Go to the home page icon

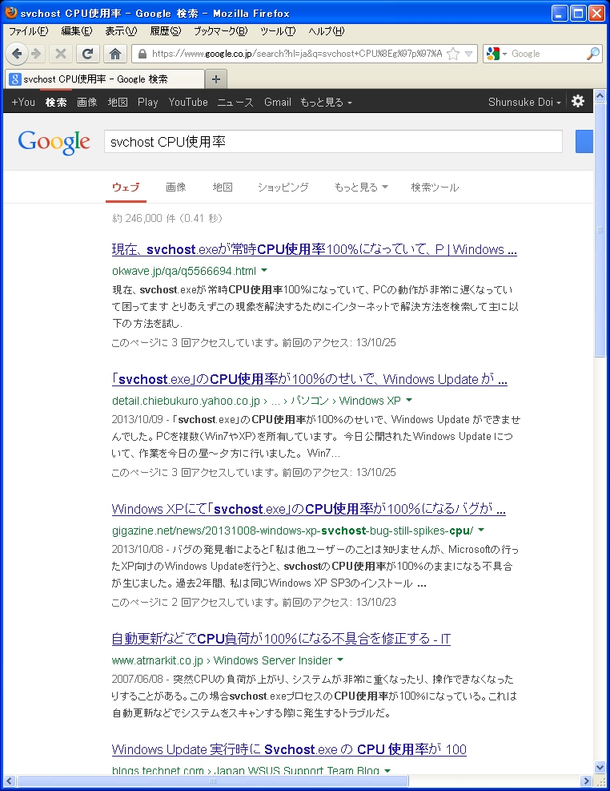coord(114,54)
